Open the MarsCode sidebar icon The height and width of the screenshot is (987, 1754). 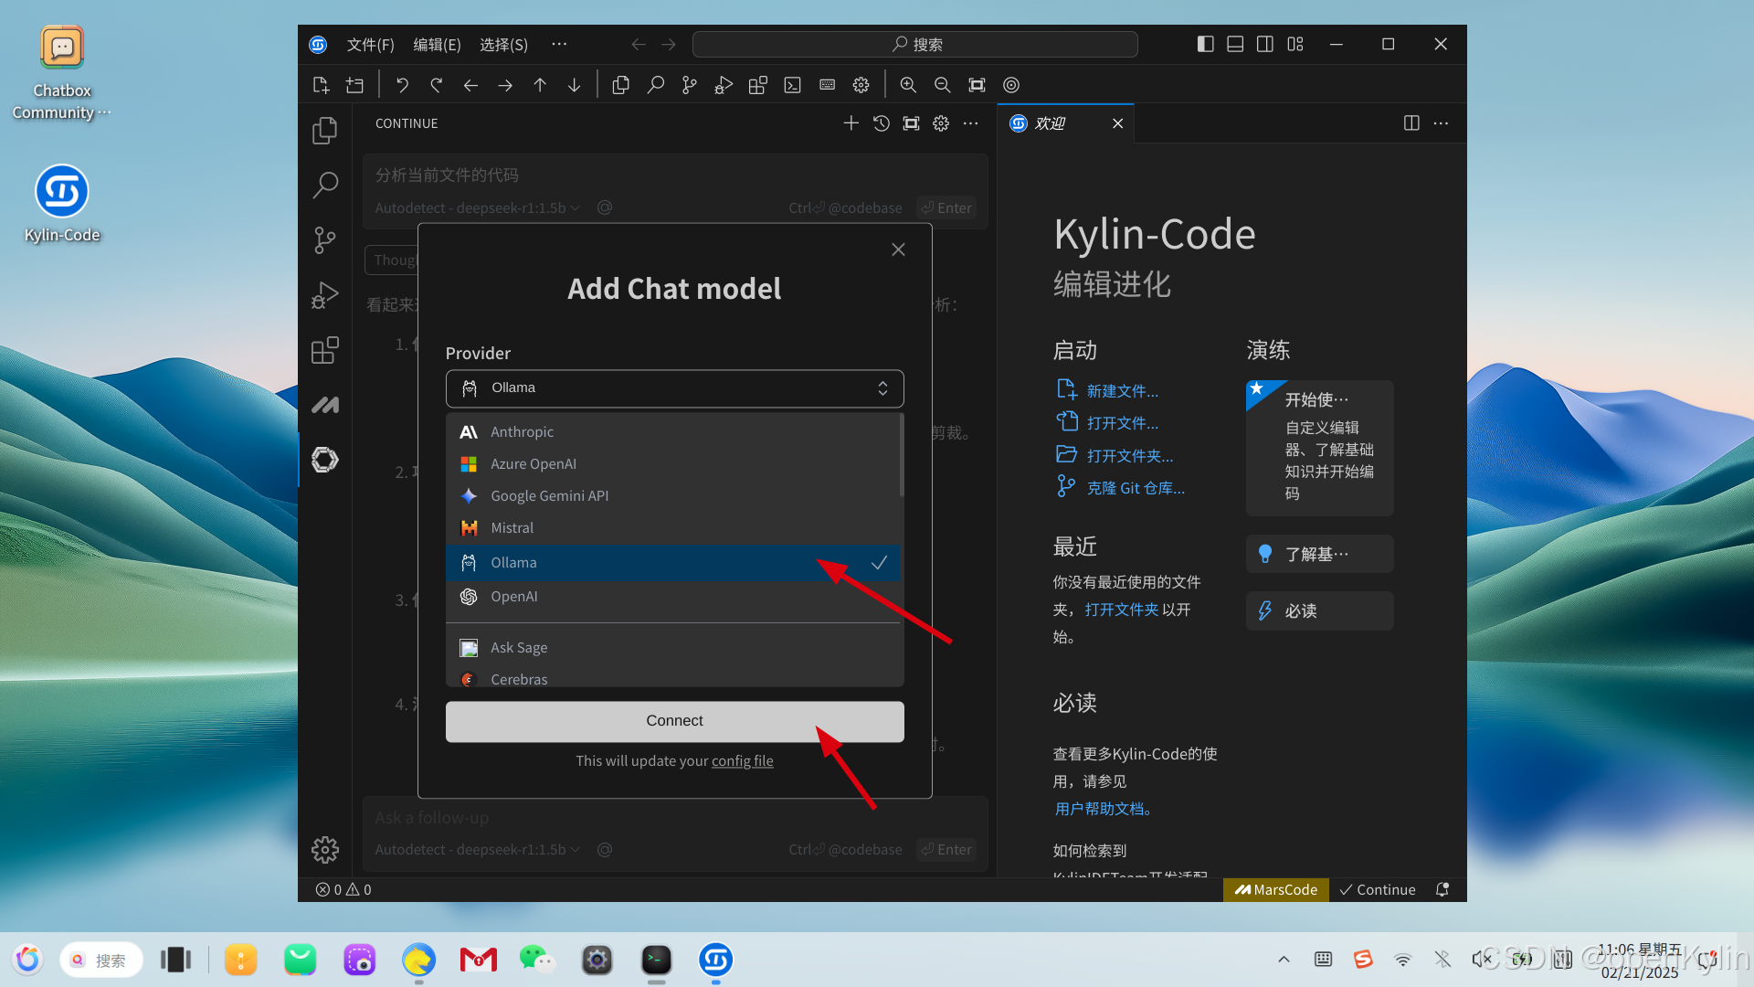tap(325, 405)
